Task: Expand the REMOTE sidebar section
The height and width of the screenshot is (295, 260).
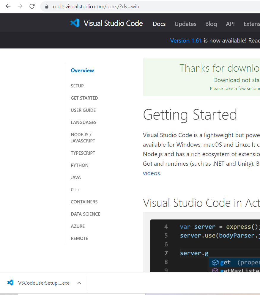Action: pyautogui.click(x=79, y=238)
